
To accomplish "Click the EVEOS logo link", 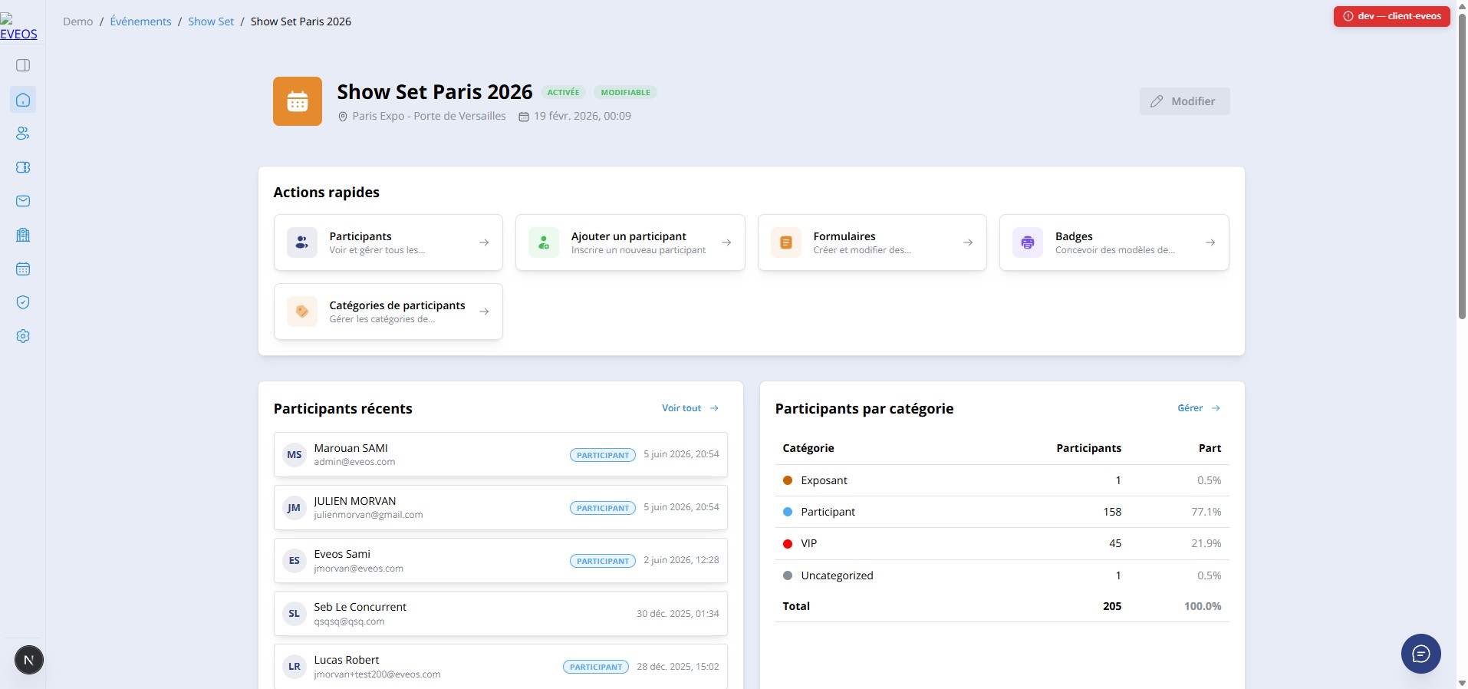I will point(18,28).
